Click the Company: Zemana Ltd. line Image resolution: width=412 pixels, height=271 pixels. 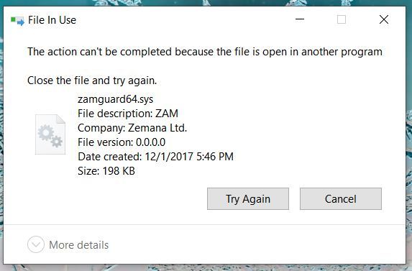pos(132,128)
